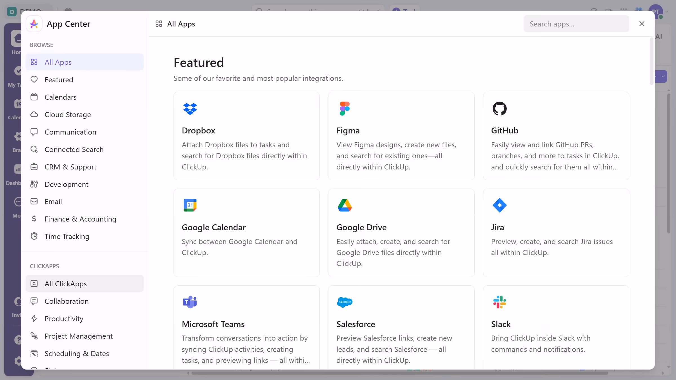Open the Microsoft Teams card title

[213, 324]
